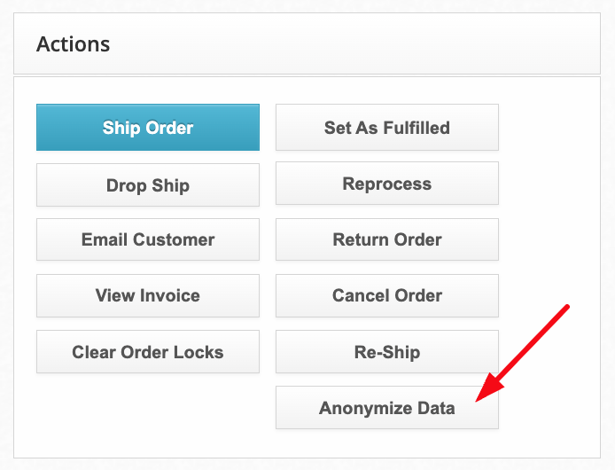The width and height of the screenshot is (615, 470).
Task: Click the blue Ship Order button
Action: (148, 127)
